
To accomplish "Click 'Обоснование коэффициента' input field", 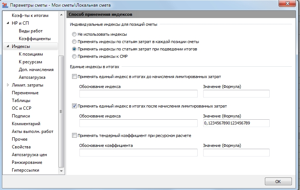I will click(138, 152).
